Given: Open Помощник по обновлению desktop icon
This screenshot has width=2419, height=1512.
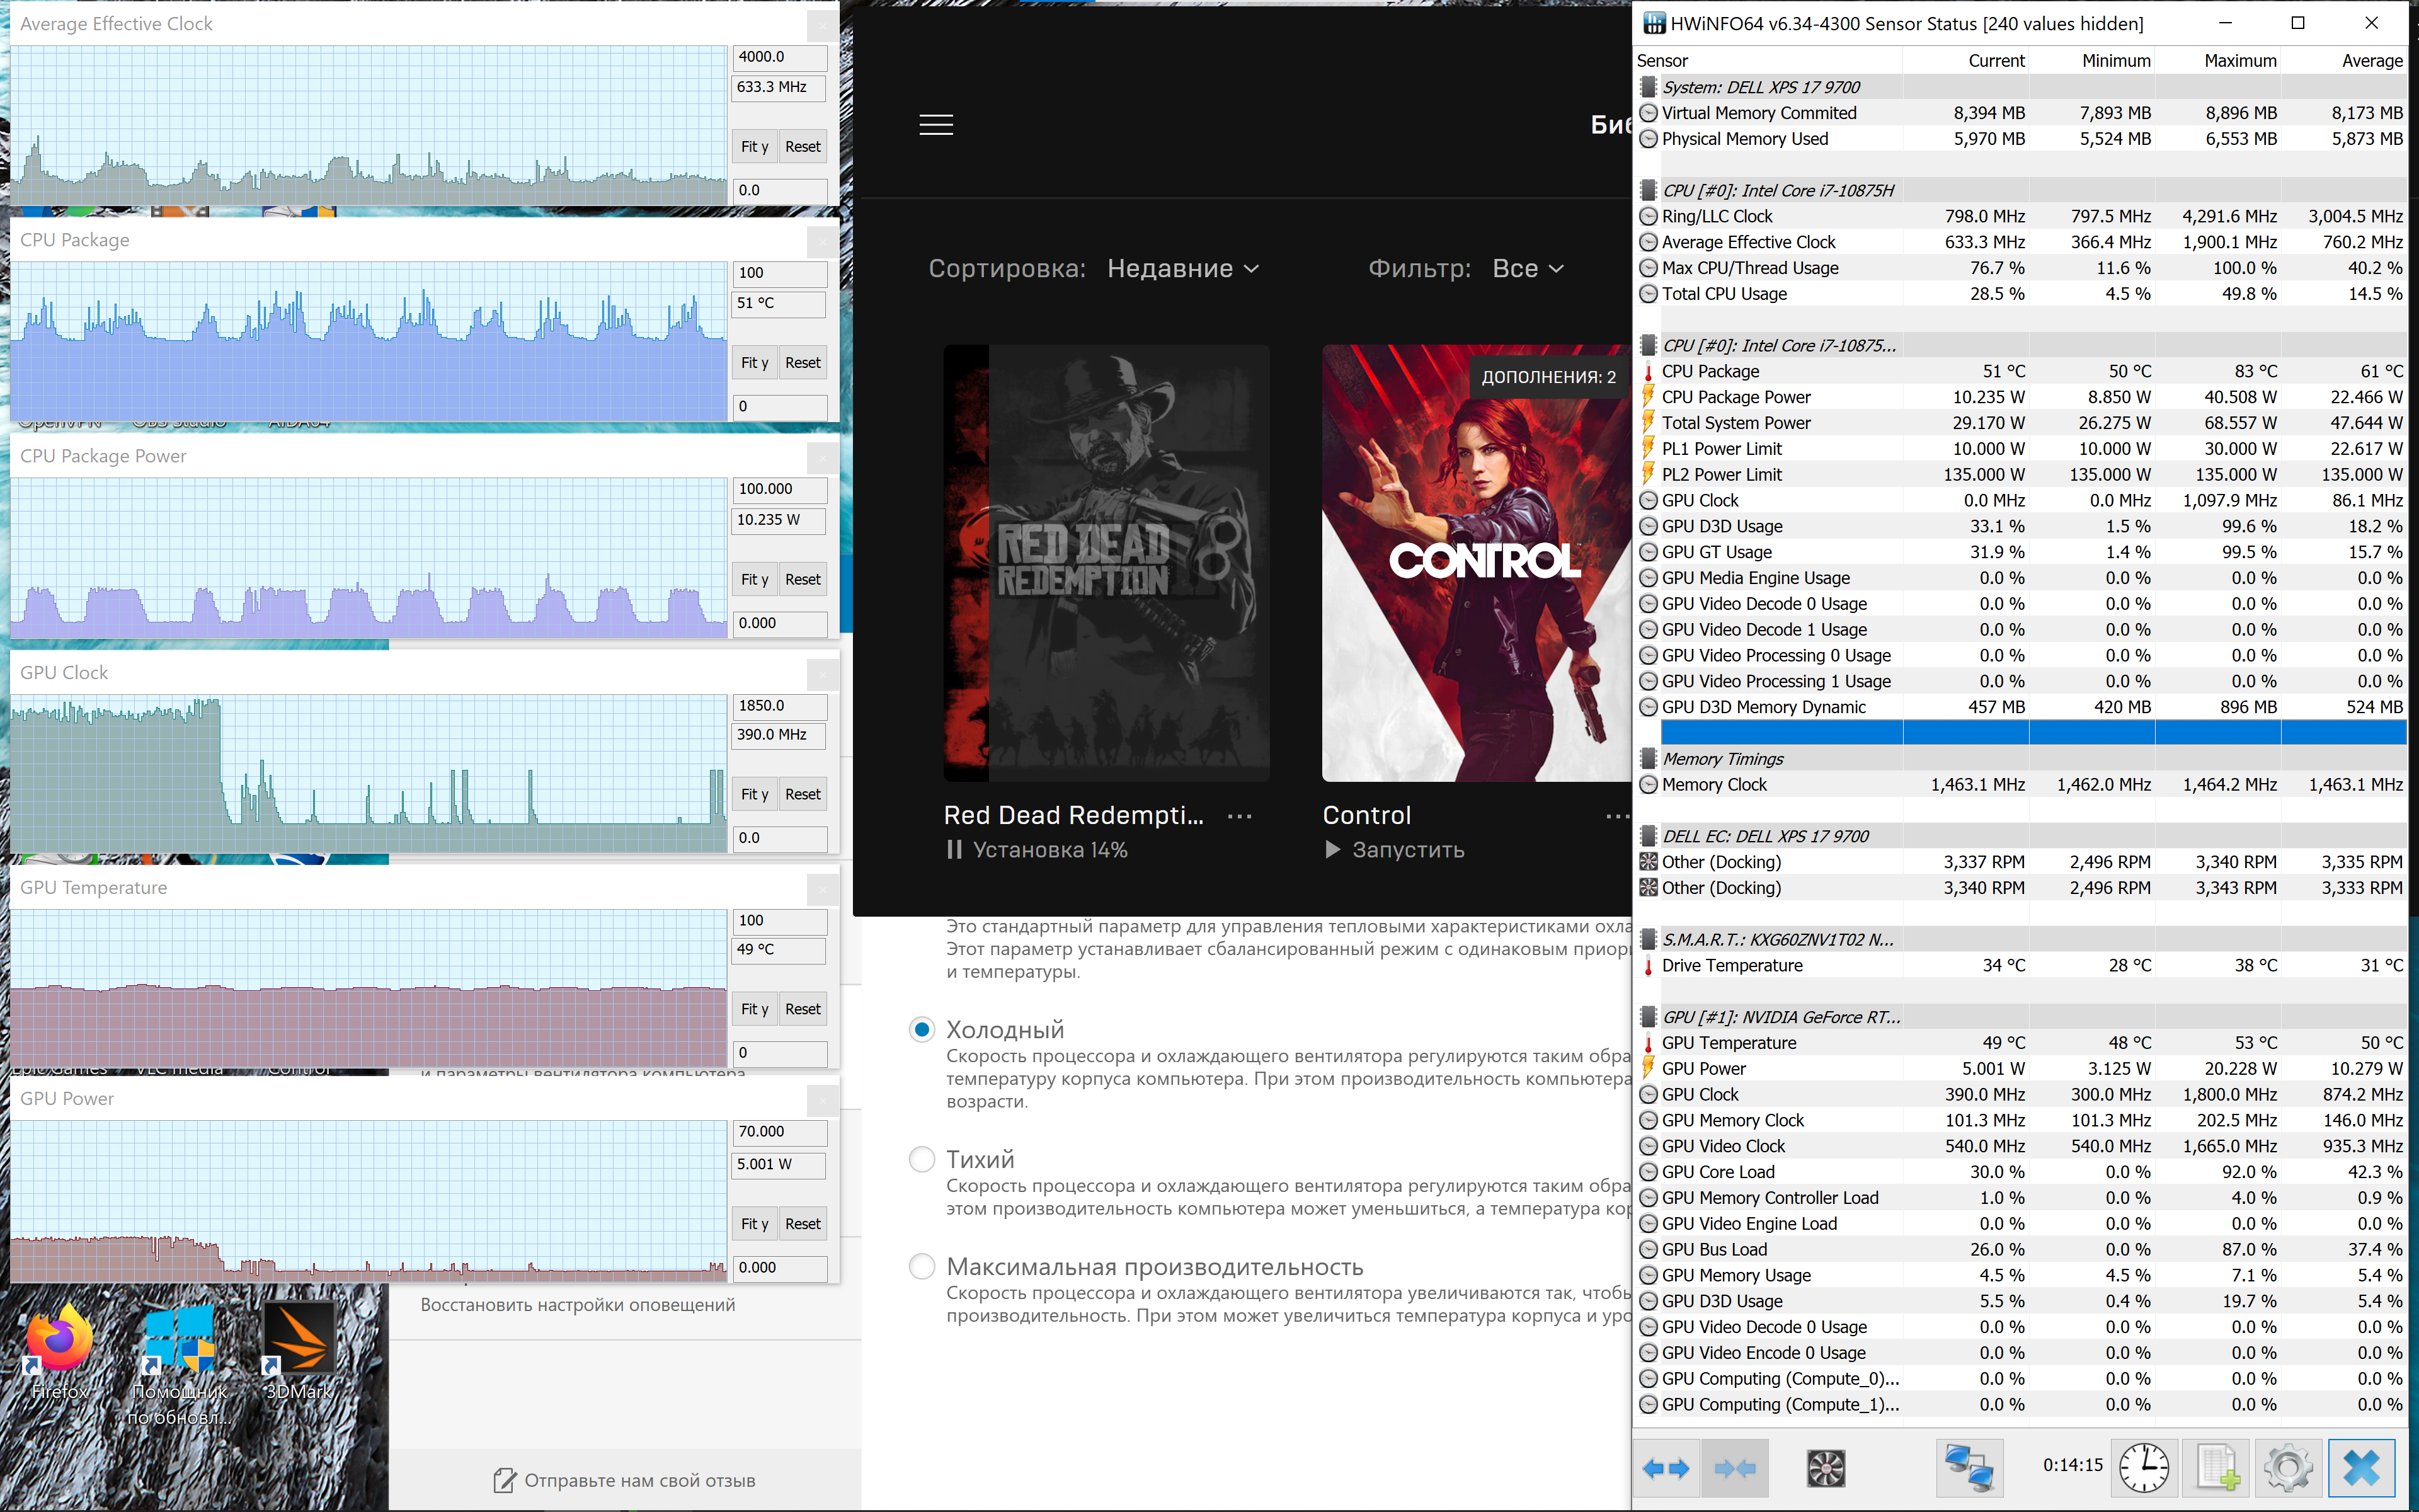Looking at the screenshot, I should point(180,1364).
